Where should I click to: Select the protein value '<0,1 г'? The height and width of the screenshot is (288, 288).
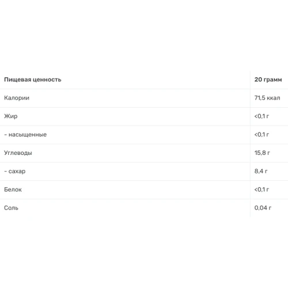262,190
